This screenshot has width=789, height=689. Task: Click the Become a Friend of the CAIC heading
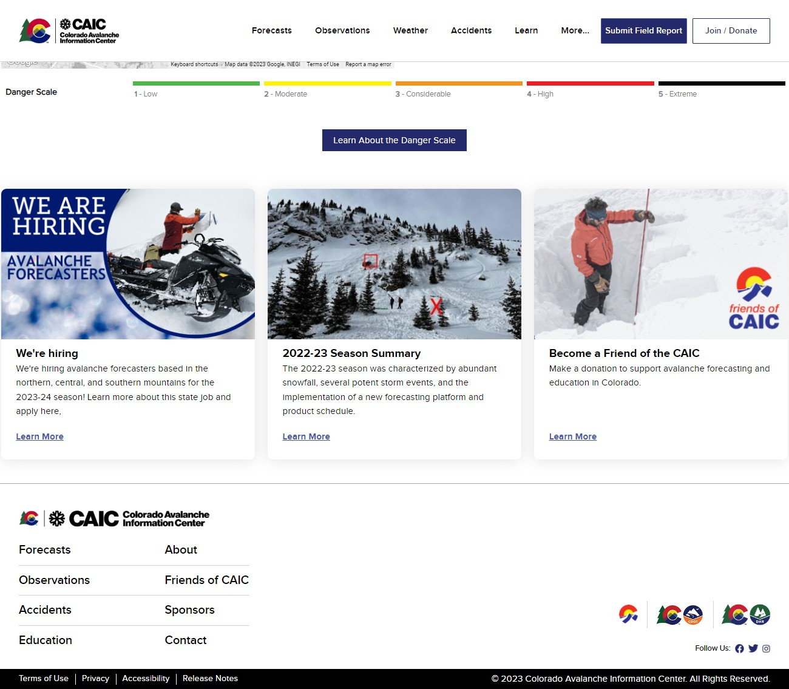click(625, 353)
